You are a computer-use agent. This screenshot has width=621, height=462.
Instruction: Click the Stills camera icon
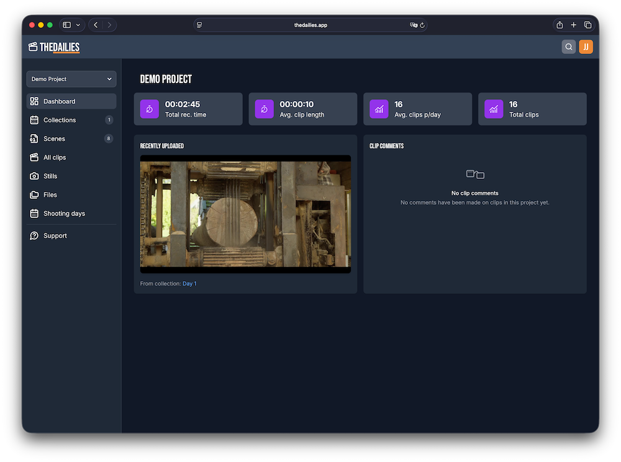[34, 176]
